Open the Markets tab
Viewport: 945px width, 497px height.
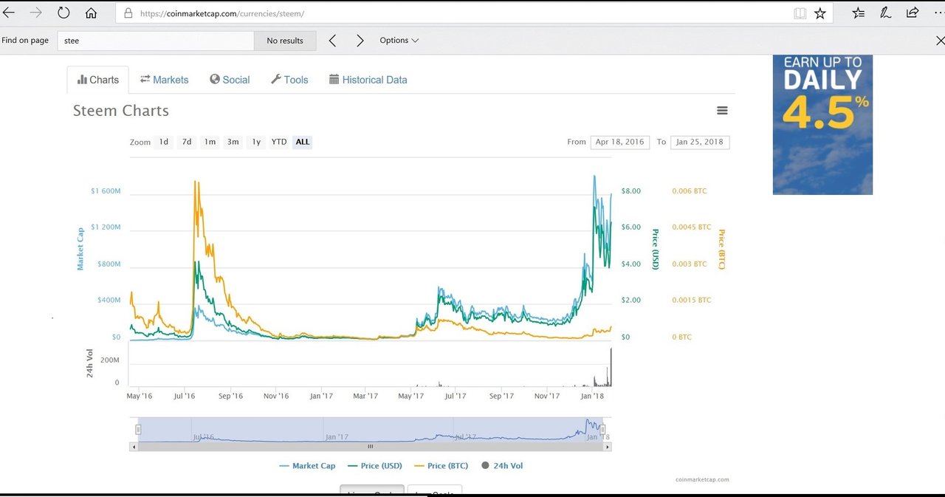coord(164,80)
